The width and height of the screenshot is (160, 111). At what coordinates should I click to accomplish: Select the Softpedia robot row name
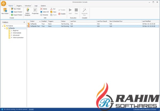33,24
